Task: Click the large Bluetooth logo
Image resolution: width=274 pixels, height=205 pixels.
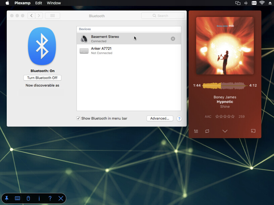Action: tap(42, 46)
